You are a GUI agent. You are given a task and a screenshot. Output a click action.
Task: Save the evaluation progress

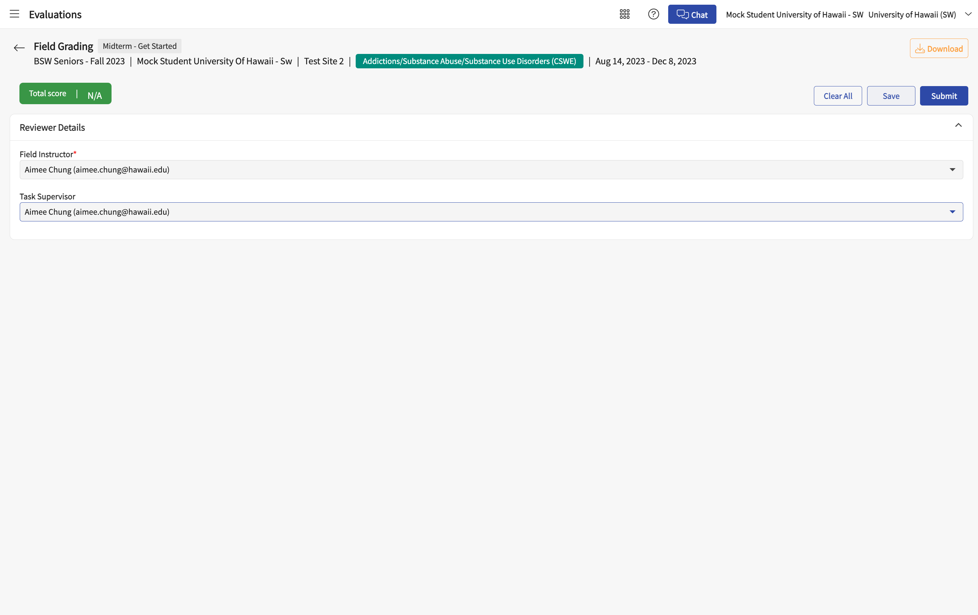click(891, 96)
